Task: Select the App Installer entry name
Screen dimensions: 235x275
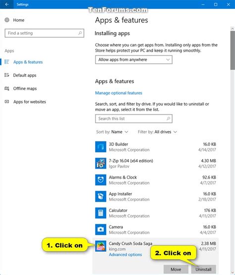Action: pos(120,194)
